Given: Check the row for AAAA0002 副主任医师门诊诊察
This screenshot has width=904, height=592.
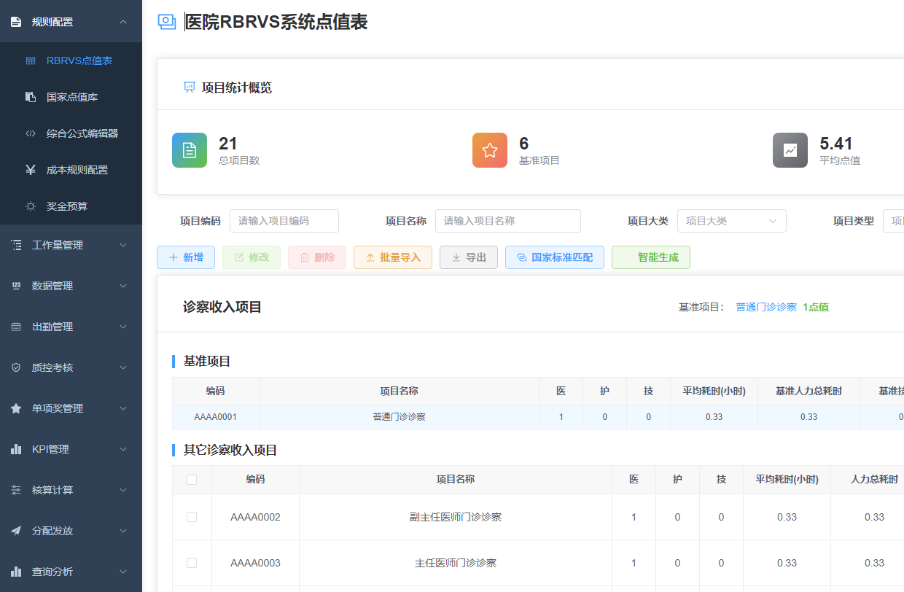Looking at the screenshot, I should pyautogui.click(x=192, y=517).
